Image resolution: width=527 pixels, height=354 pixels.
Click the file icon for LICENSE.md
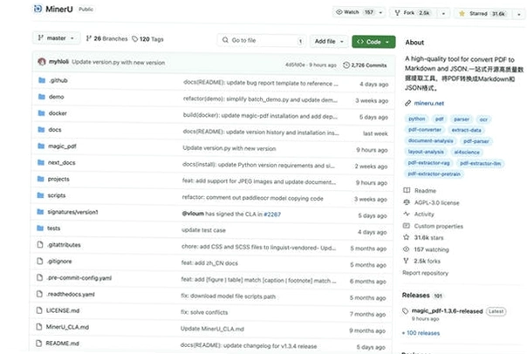click(39, 310)
